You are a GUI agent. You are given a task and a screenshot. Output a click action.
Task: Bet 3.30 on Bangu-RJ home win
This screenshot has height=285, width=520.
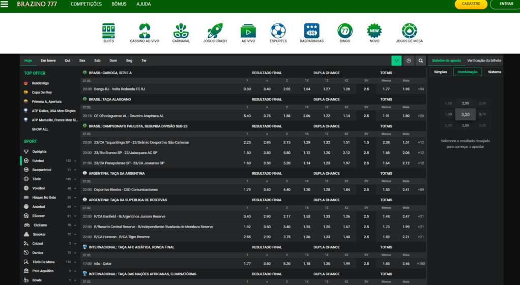coord(247,89)
